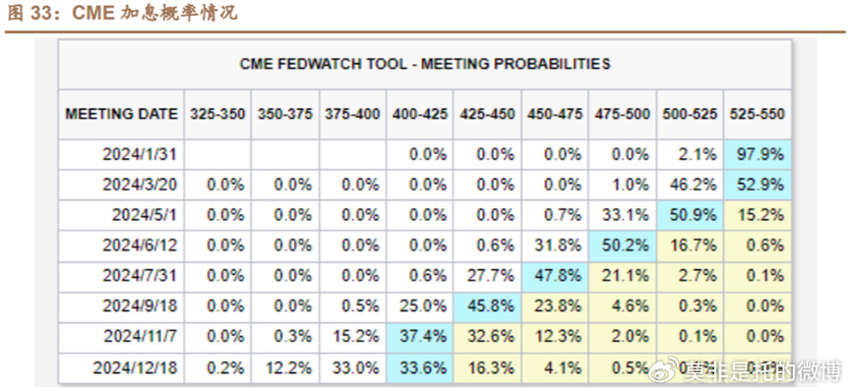Image resolution: width=851 pixels, height=391 pixels.
Task: Select the 37.4% cell in 2024/11/7 row
Action: (419, 337)
